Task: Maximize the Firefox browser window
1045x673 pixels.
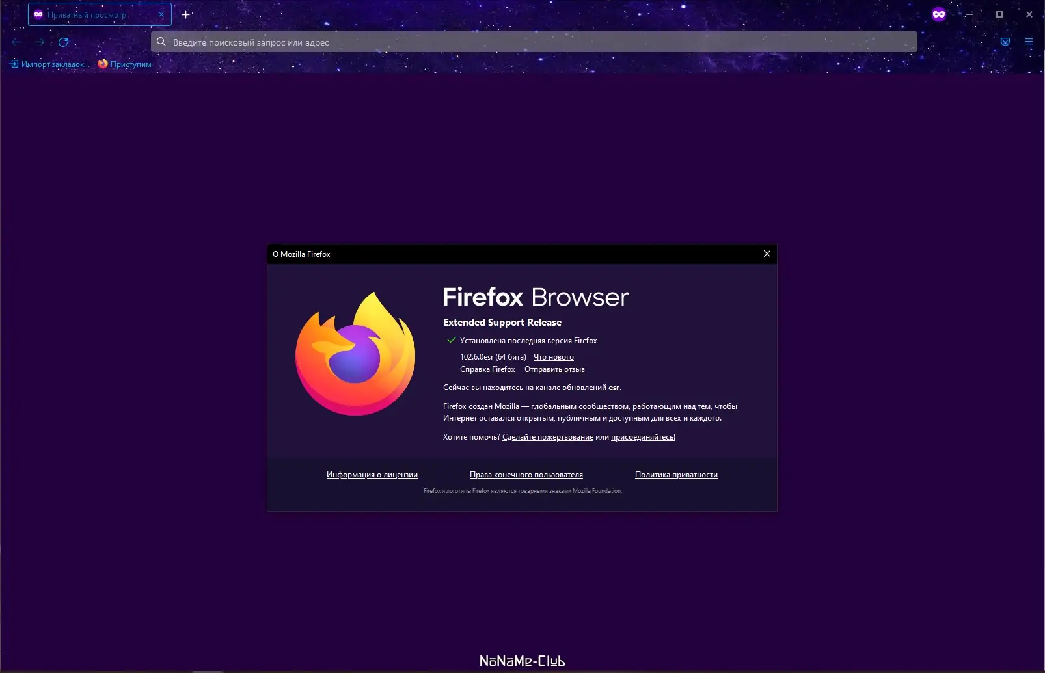Action: (999, 14)
